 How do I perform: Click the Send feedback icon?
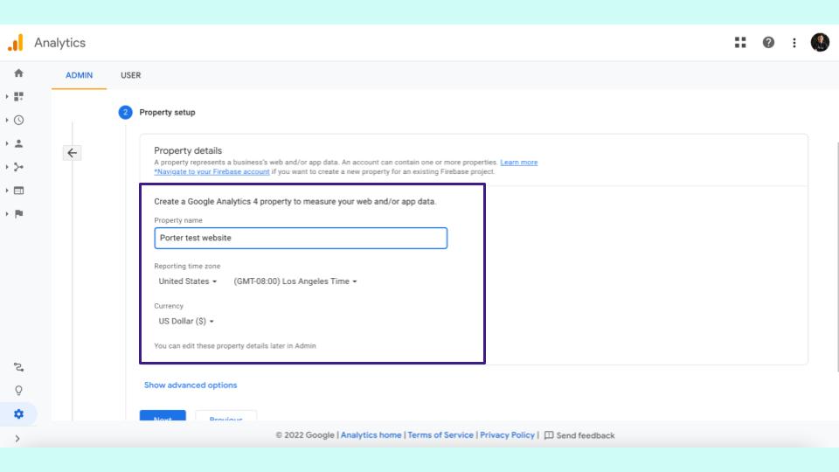coord(549,435)
